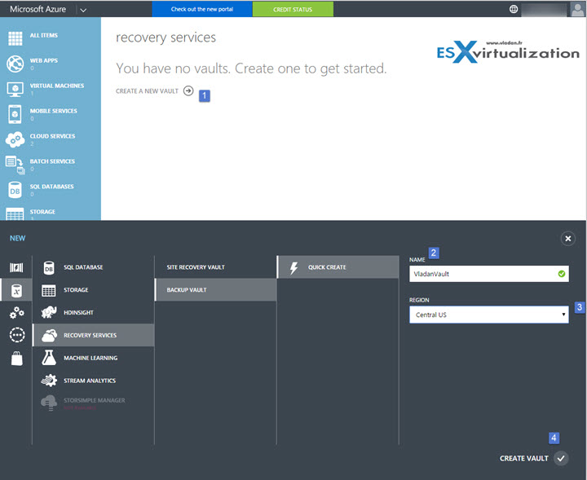Image resolution: width=587 pixels, height=480 pixels.
Task: Select SQL Databases label in sidebar
Action: [x=51, y=187]
